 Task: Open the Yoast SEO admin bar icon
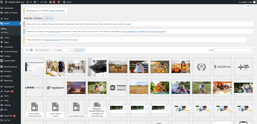click(x=50, y=2)
